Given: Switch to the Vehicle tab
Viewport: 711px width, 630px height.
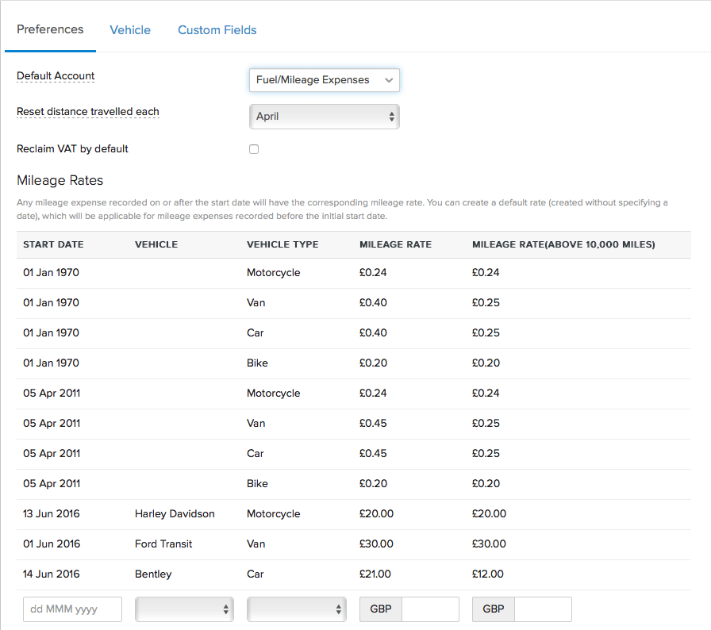Looking at the screenshot, I should click(x=130, y=30).
